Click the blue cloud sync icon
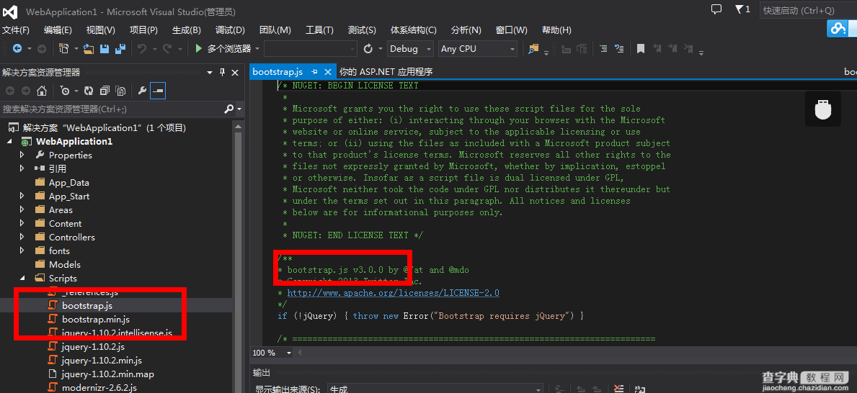857x393 pixels. coord(838,28)
